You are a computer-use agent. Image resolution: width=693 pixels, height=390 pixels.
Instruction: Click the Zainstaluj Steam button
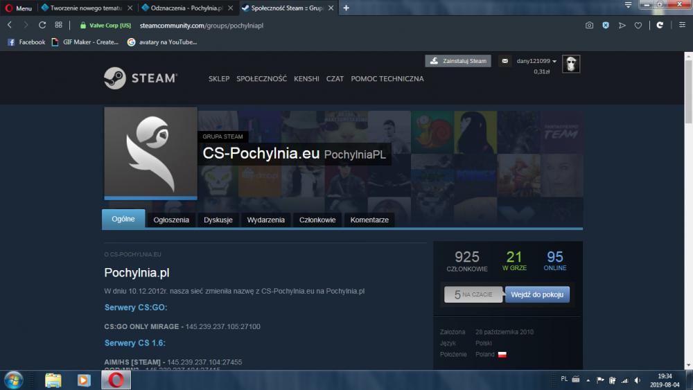point(458,61)
